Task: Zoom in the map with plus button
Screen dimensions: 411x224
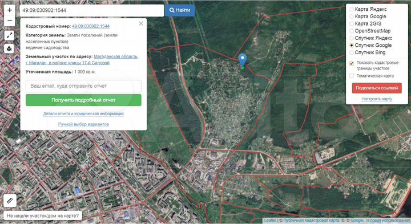Action: [10, 10]
